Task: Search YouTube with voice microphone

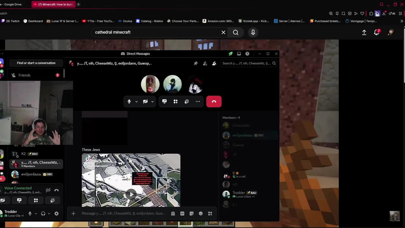Action: [x=253, y=32]
